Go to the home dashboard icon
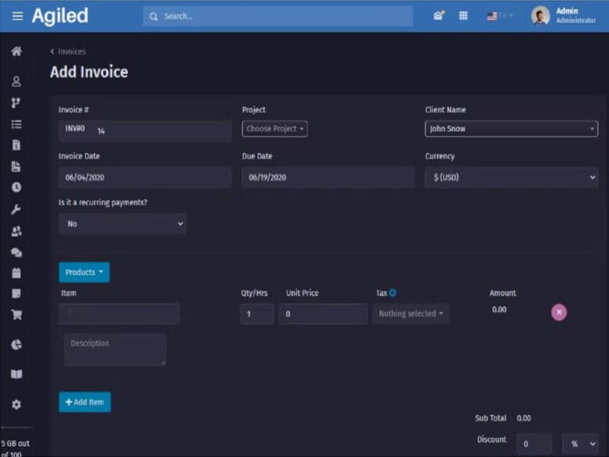This screenshot has width=609, height=457. pos(16,52)
